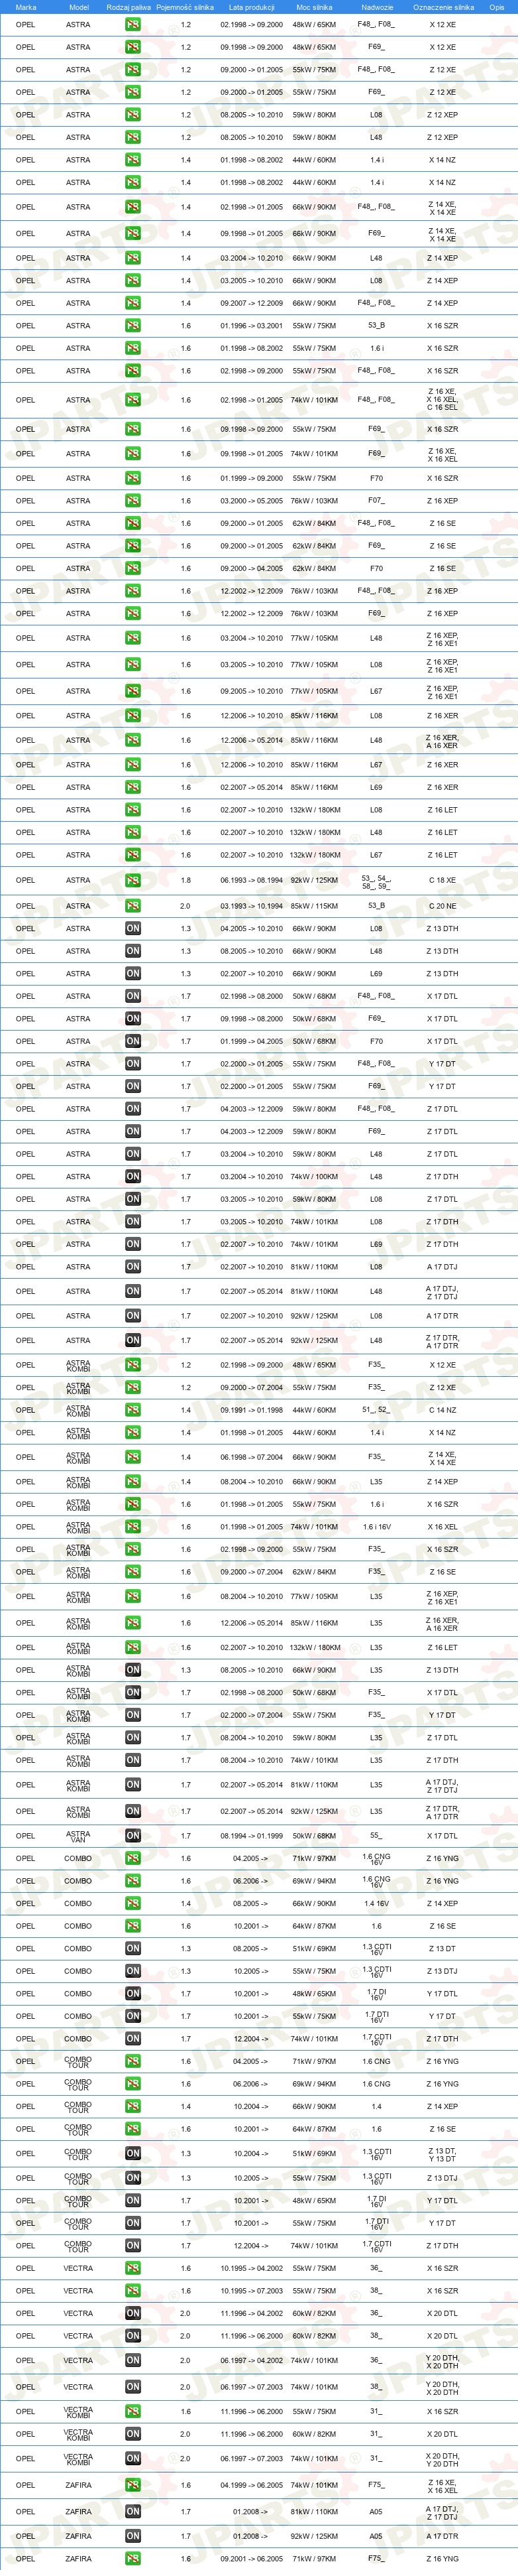Click petrol icon in Astra C 20 NE row

132,906
